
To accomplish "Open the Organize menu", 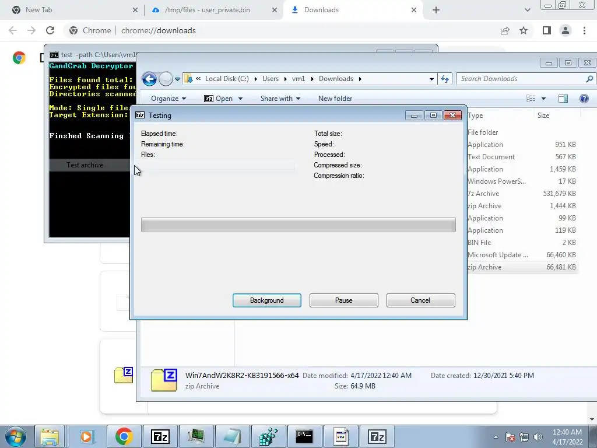I will coord(168,98).
